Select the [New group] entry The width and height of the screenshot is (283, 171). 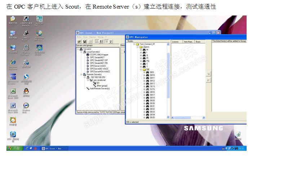click(102, 86)
